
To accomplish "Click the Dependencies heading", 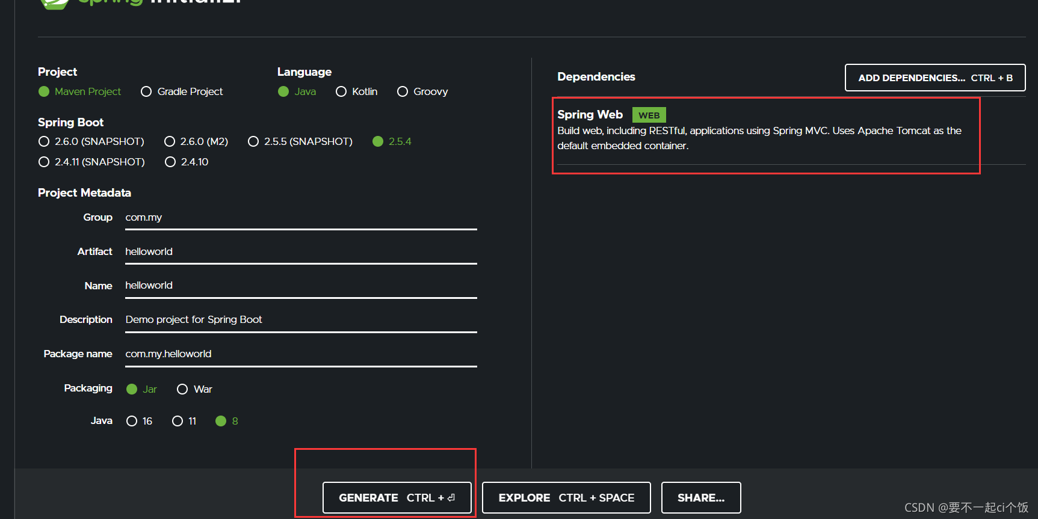I will 596,76.
